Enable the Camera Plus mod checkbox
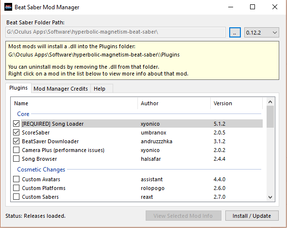287x228 pixels. 17,150
